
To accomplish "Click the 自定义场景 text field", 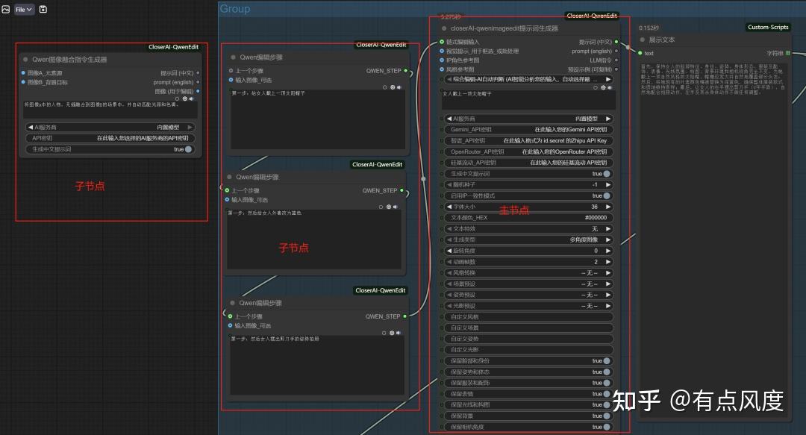I will tap(528, 328).
